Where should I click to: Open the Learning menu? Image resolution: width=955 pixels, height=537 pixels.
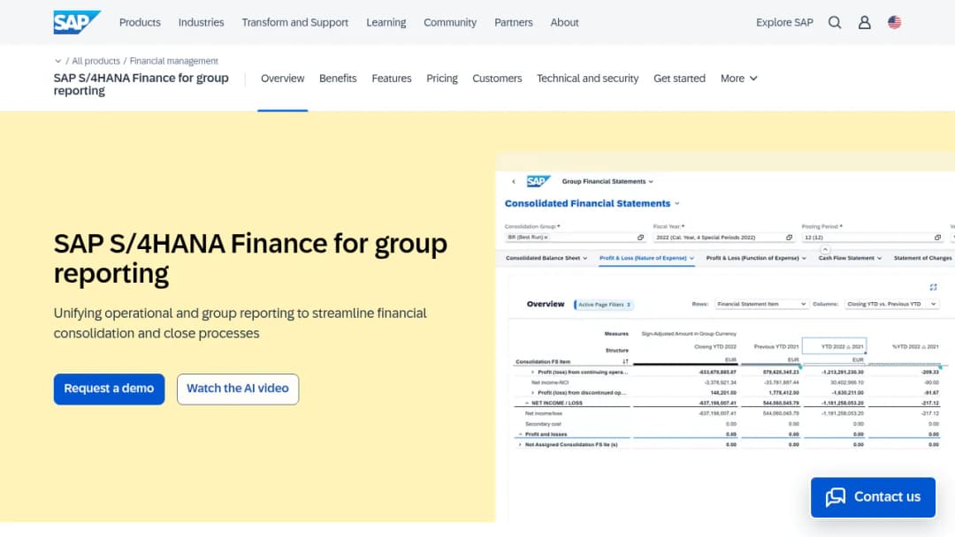(386, 22)
